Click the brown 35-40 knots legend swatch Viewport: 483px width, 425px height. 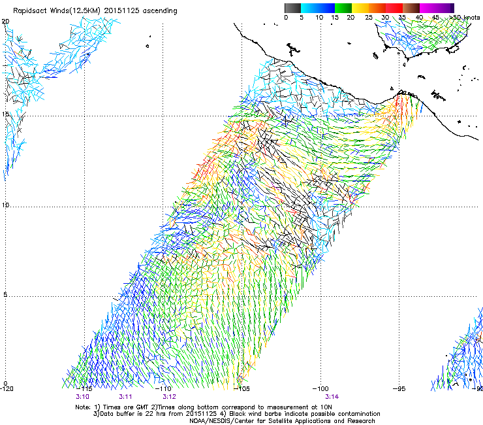click(411, 8)
